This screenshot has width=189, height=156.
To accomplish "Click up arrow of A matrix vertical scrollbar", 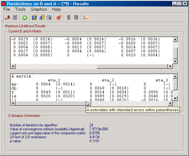I will [175, 76].
